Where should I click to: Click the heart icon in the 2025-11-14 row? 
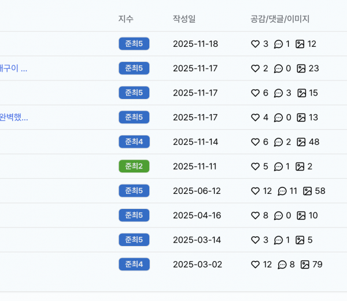pyautogui.click(x=255, y=142)
